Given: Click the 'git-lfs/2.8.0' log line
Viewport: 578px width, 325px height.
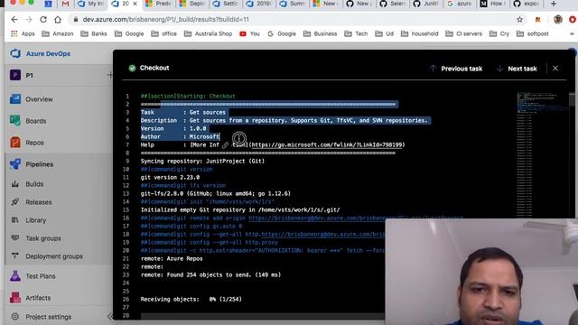Looking at the screenshot, I should (215, 193).
